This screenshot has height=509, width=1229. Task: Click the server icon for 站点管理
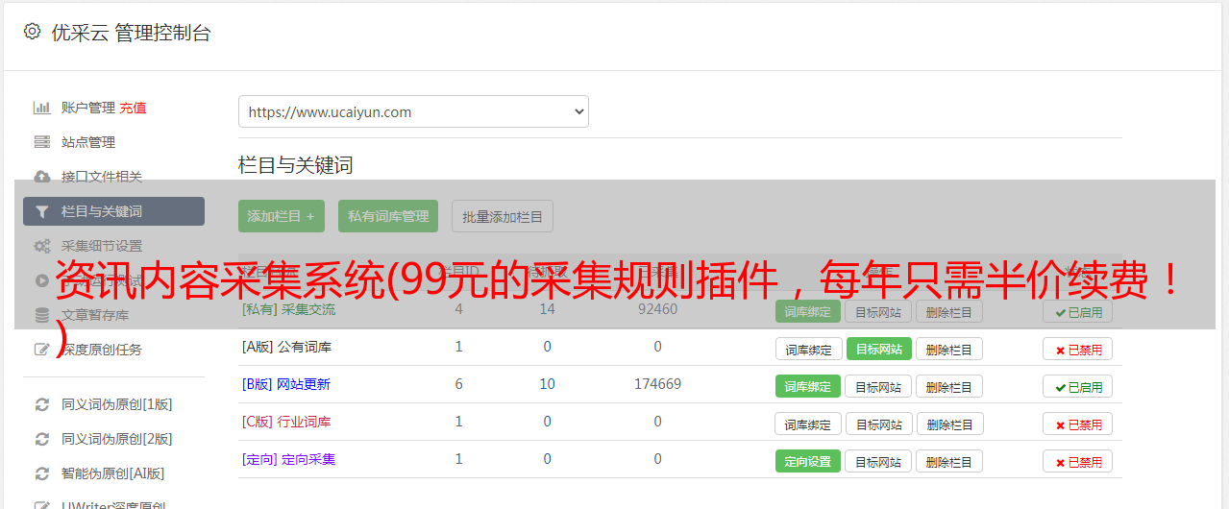click(42, 142)
